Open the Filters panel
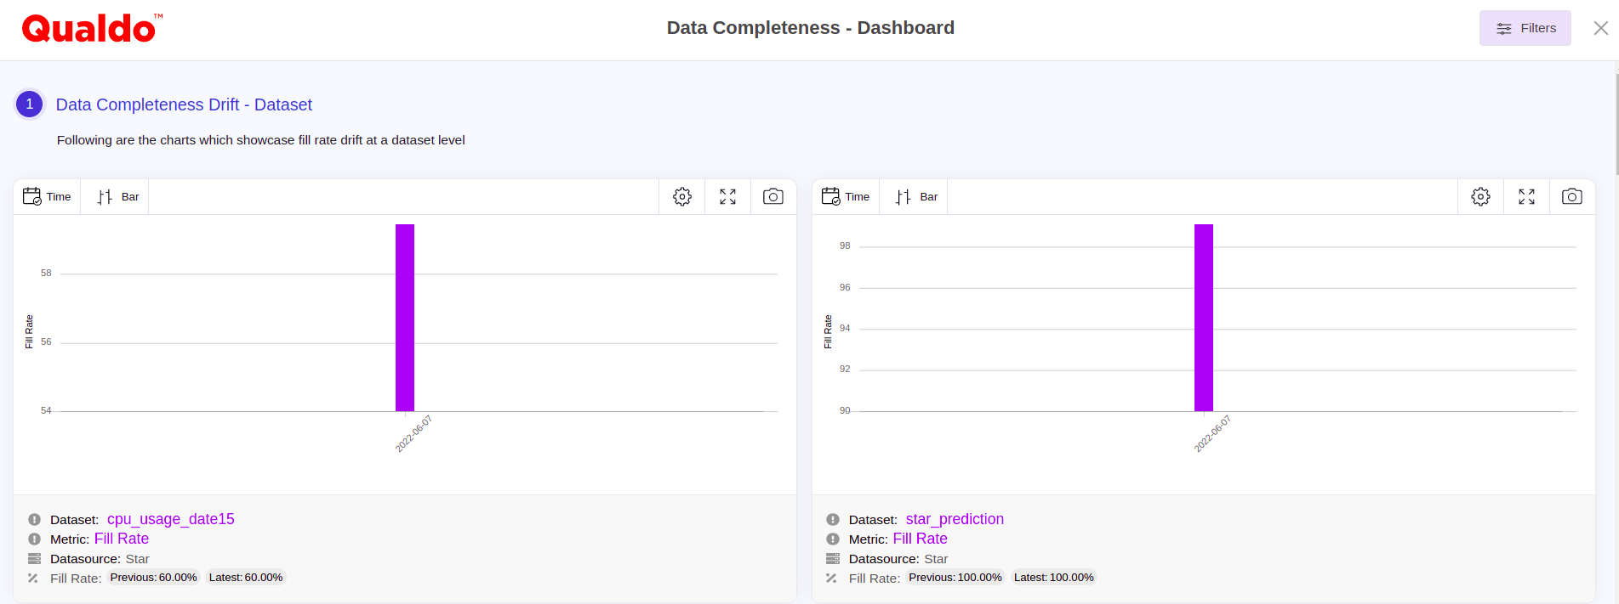The height and width of the screenshot is (604, 1619). 1525,28
